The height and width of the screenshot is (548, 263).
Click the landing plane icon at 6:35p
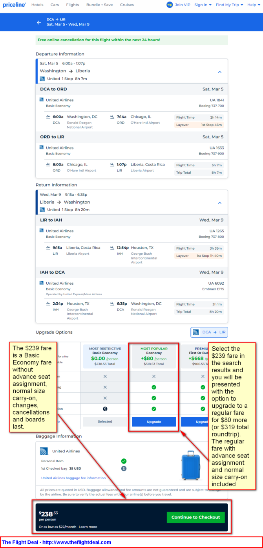click(112, 303)
